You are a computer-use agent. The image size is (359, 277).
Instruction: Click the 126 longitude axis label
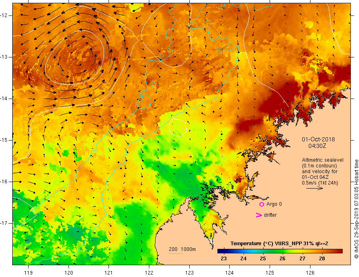pos(310,273)
